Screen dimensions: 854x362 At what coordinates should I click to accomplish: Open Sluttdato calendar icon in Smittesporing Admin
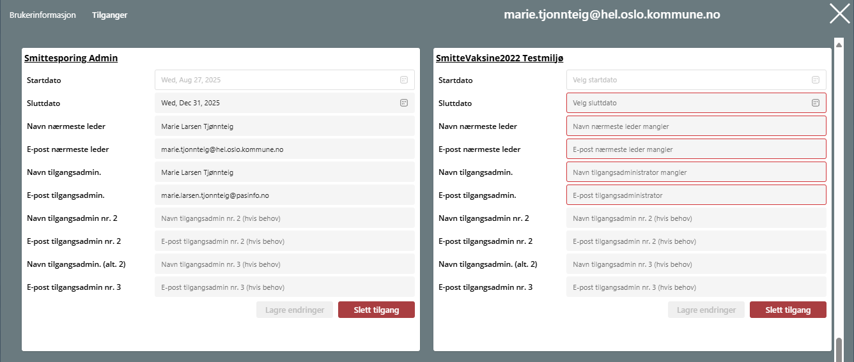(x=404, y=103)
